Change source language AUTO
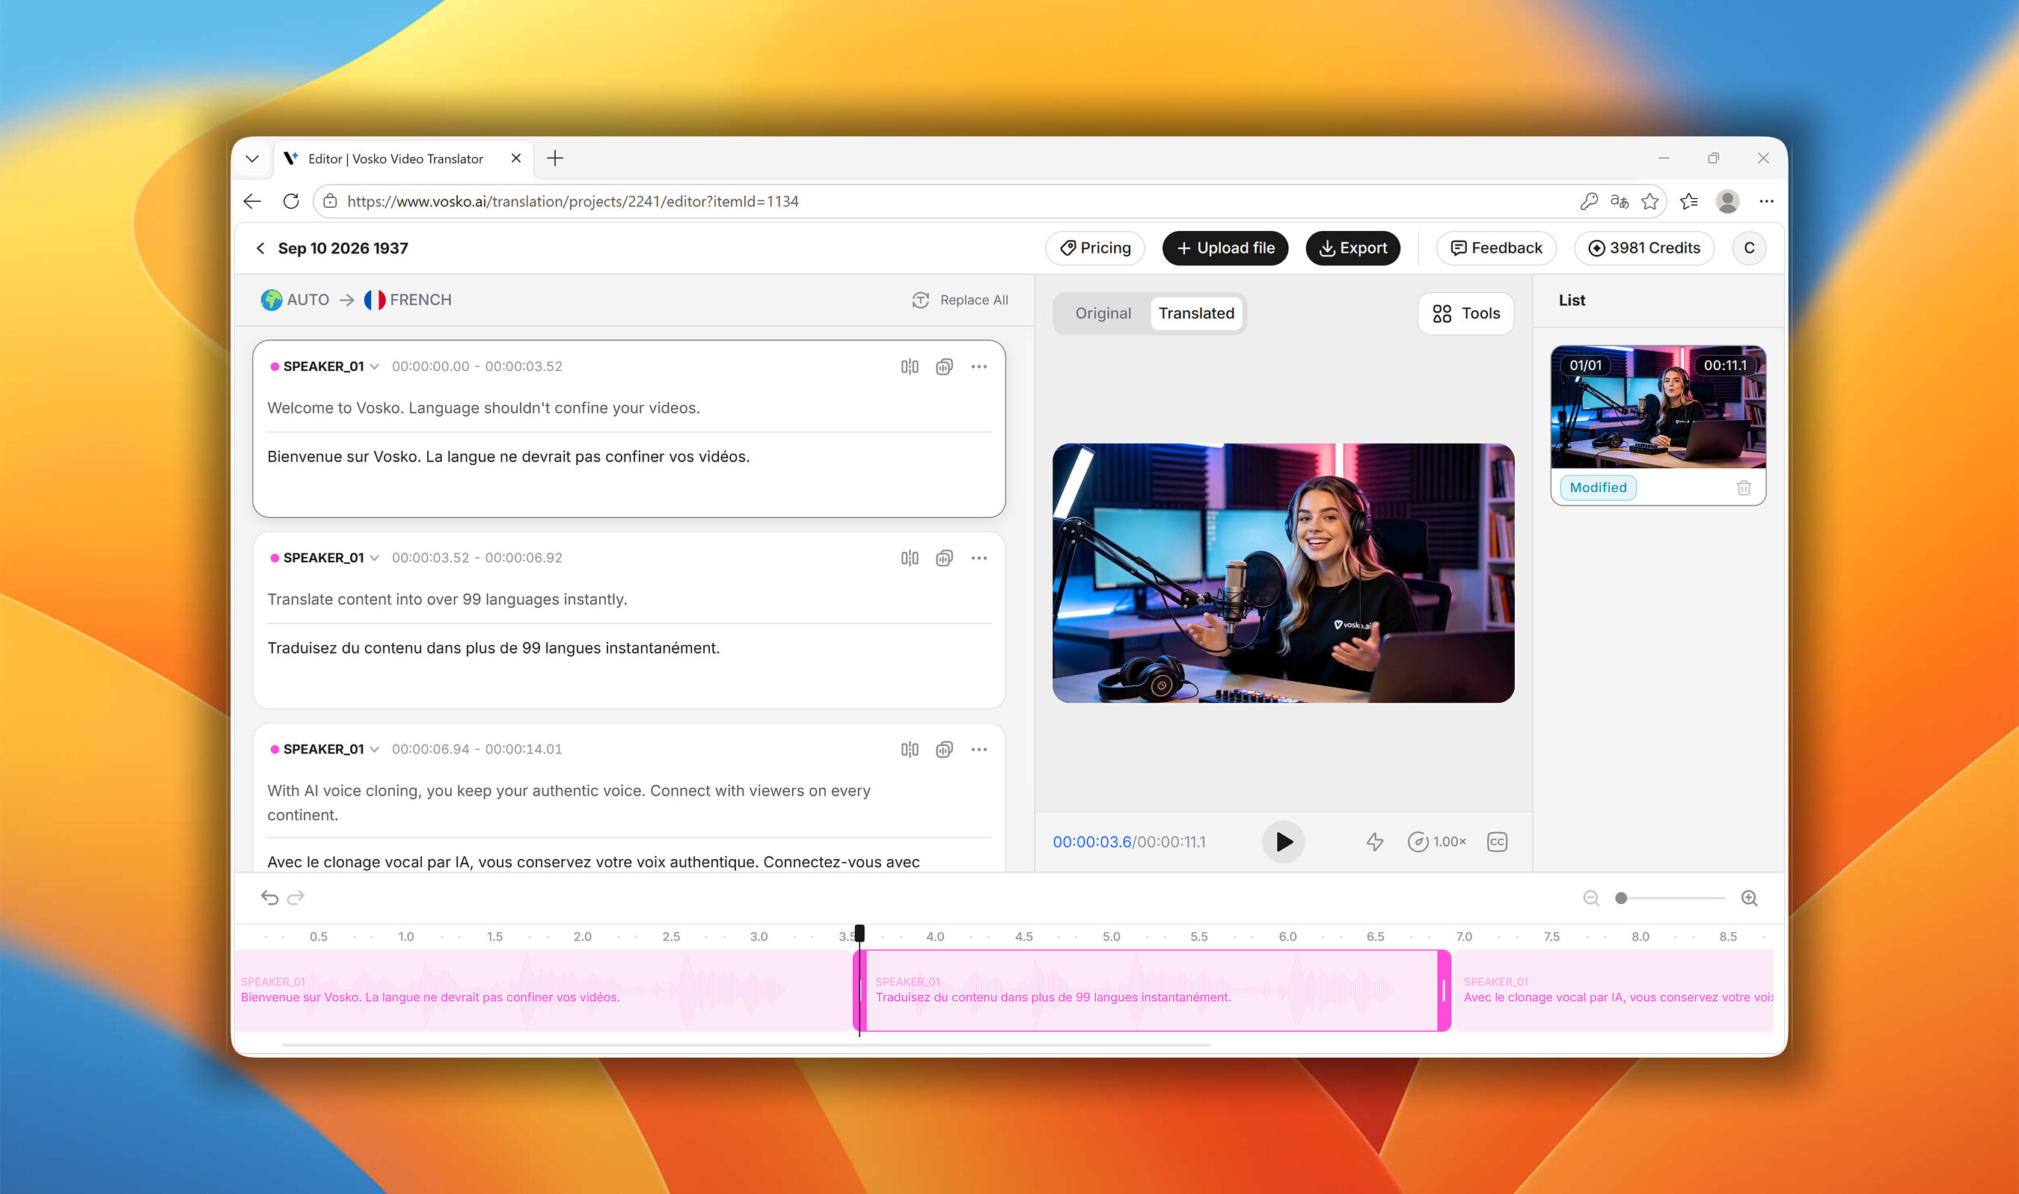The width and height of the screenshot is (2019, 1194). 295,300
